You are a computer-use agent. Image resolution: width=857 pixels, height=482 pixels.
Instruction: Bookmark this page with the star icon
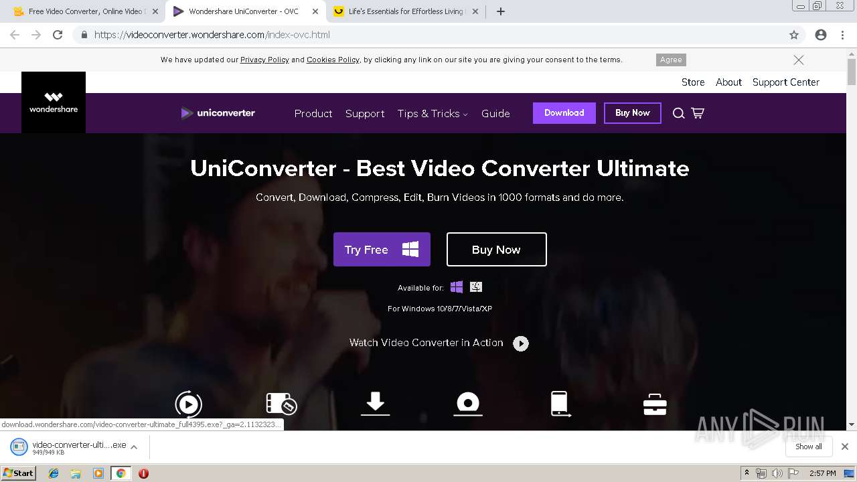794,35
